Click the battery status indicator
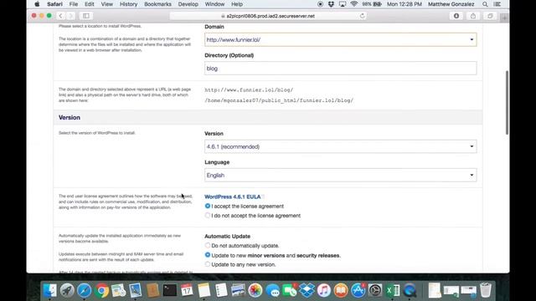This screenshot has width=536, height=301. 372,4
